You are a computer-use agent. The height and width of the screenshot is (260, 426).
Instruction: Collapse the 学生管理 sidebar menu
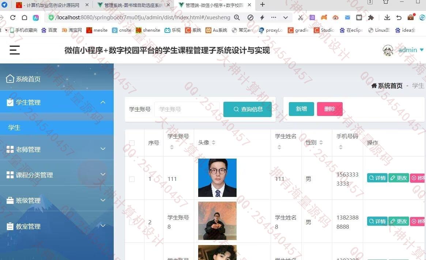click(x=57, y=102)
